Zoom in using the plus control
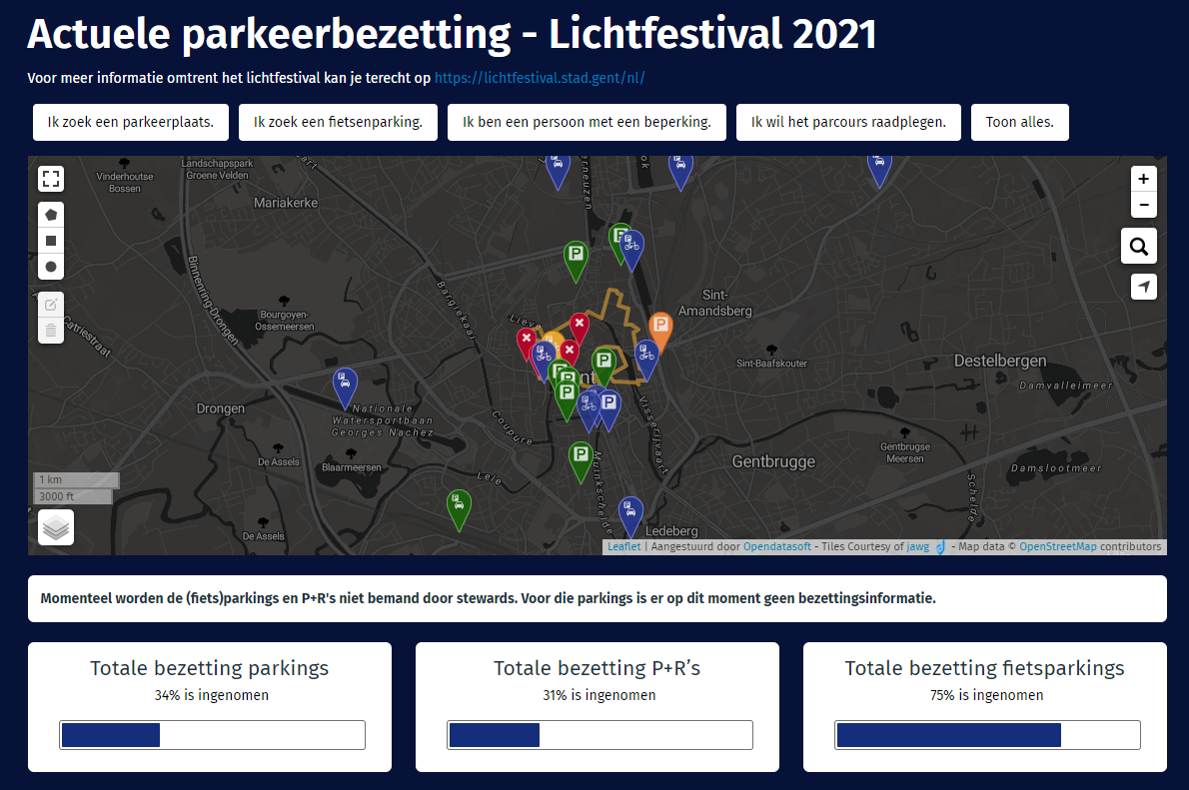1189x790 pixels. point(1143,179)
